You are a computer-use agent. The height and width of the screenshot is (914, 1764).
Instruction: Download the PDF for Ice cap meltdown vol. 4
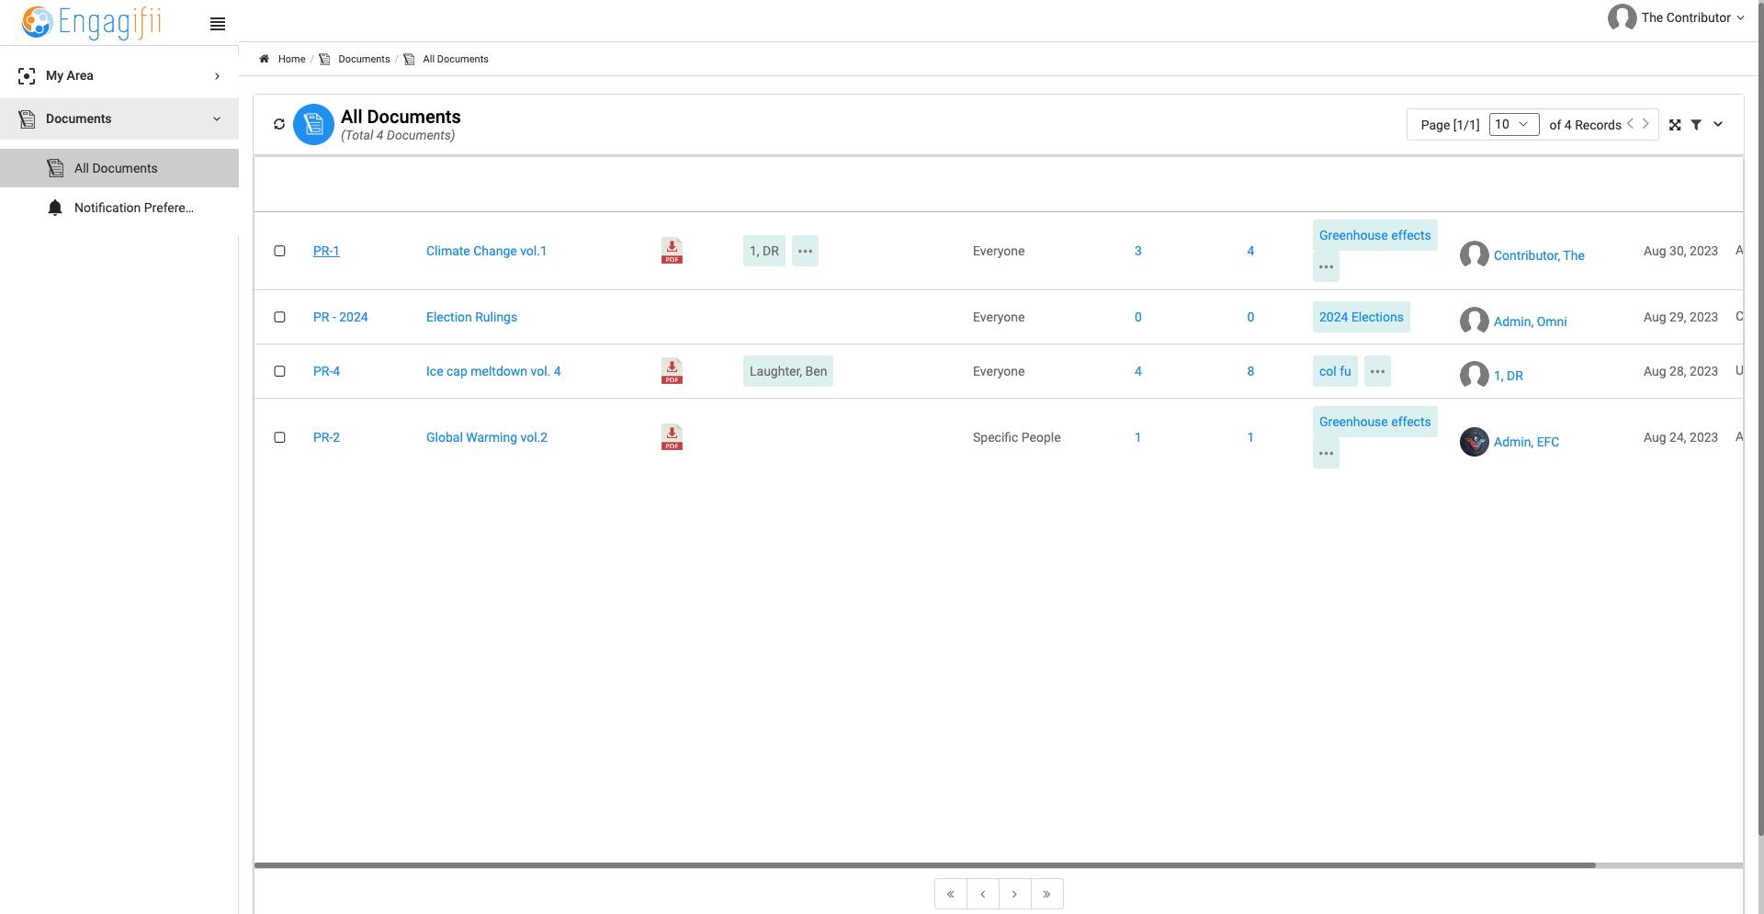672,371
